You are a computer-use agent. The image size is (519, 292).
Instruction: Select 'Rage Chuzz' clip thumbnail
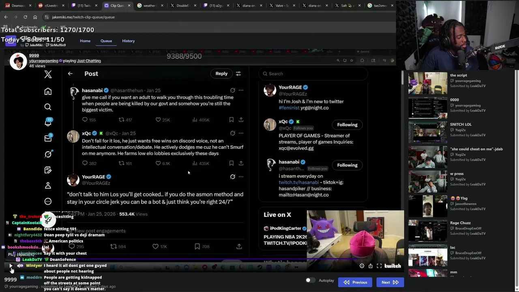(x=428, y=230)
